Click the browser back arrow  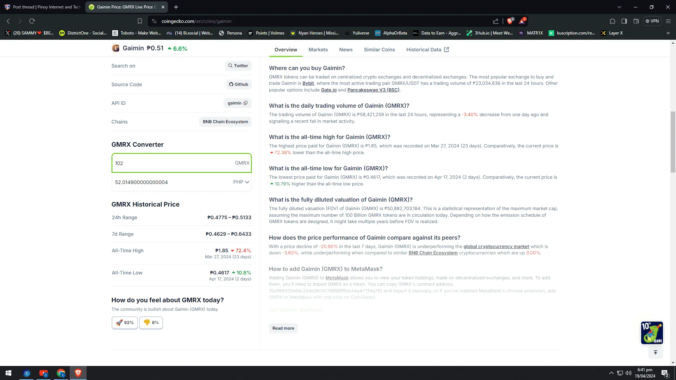[x=8, y=21]
